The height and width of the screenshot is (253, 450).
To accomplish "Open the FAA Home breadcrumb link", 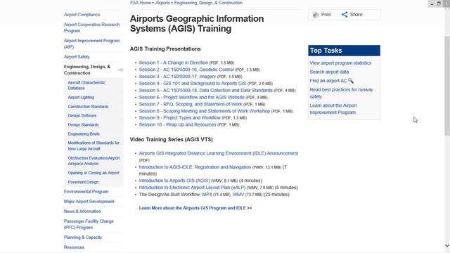I will [141, 3].
